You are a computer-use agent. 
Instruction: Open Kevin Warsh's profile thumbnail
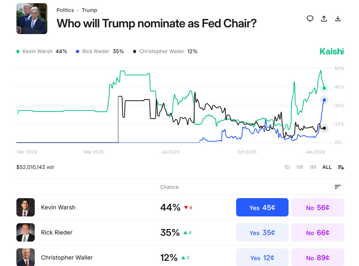(25, 207)
